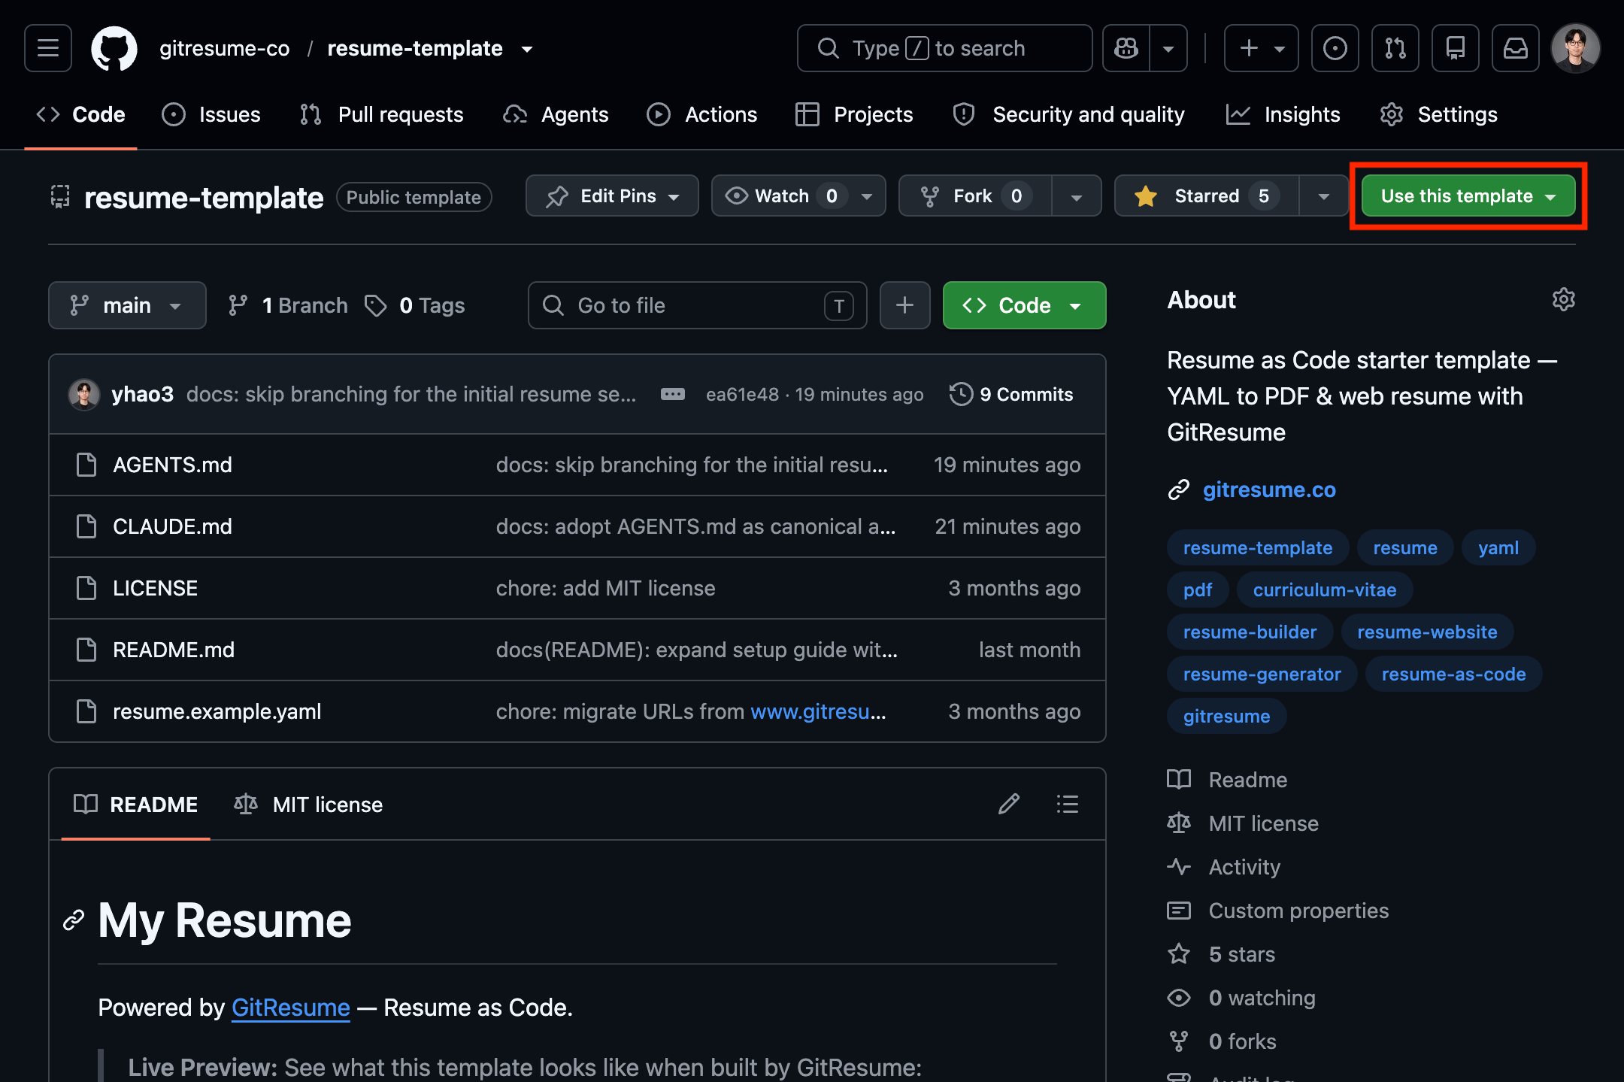Open the 5 stars link in sidebar
Screen dimensions: 1624x1082
[1241, 954]
